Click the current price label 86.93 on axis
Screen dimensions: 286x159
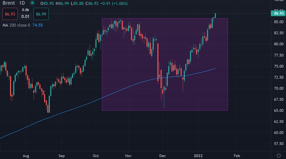[x=279, y=13]
